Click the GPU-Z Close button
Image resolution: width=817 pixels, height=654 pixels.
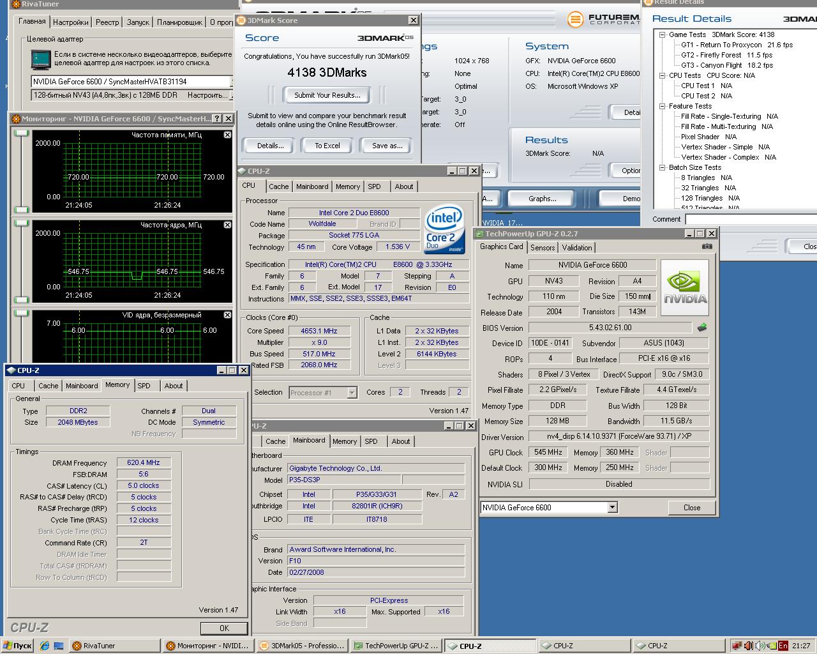pyautogui.click(x=692, y=508)
